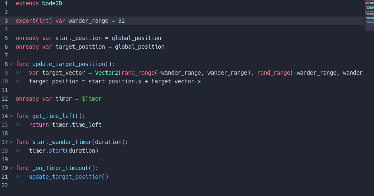Image resolution: width=374 pixels, height=196 pixels.
Task: Click 'update_target_position' function name on line 8
Action: pyautogui.click(x=69, y=64)
